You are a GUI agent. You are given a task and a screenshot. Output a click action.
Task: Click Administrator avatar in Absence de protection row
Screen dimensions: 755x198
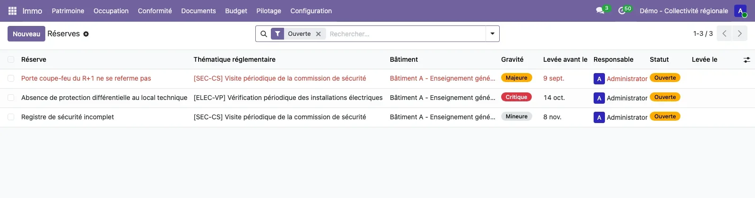(599, 98)
